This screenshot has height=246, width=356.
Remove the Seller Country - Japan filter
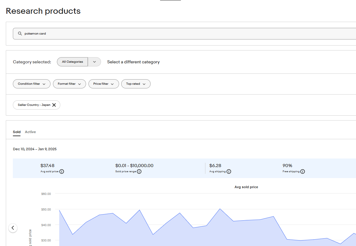coord(54,105)
